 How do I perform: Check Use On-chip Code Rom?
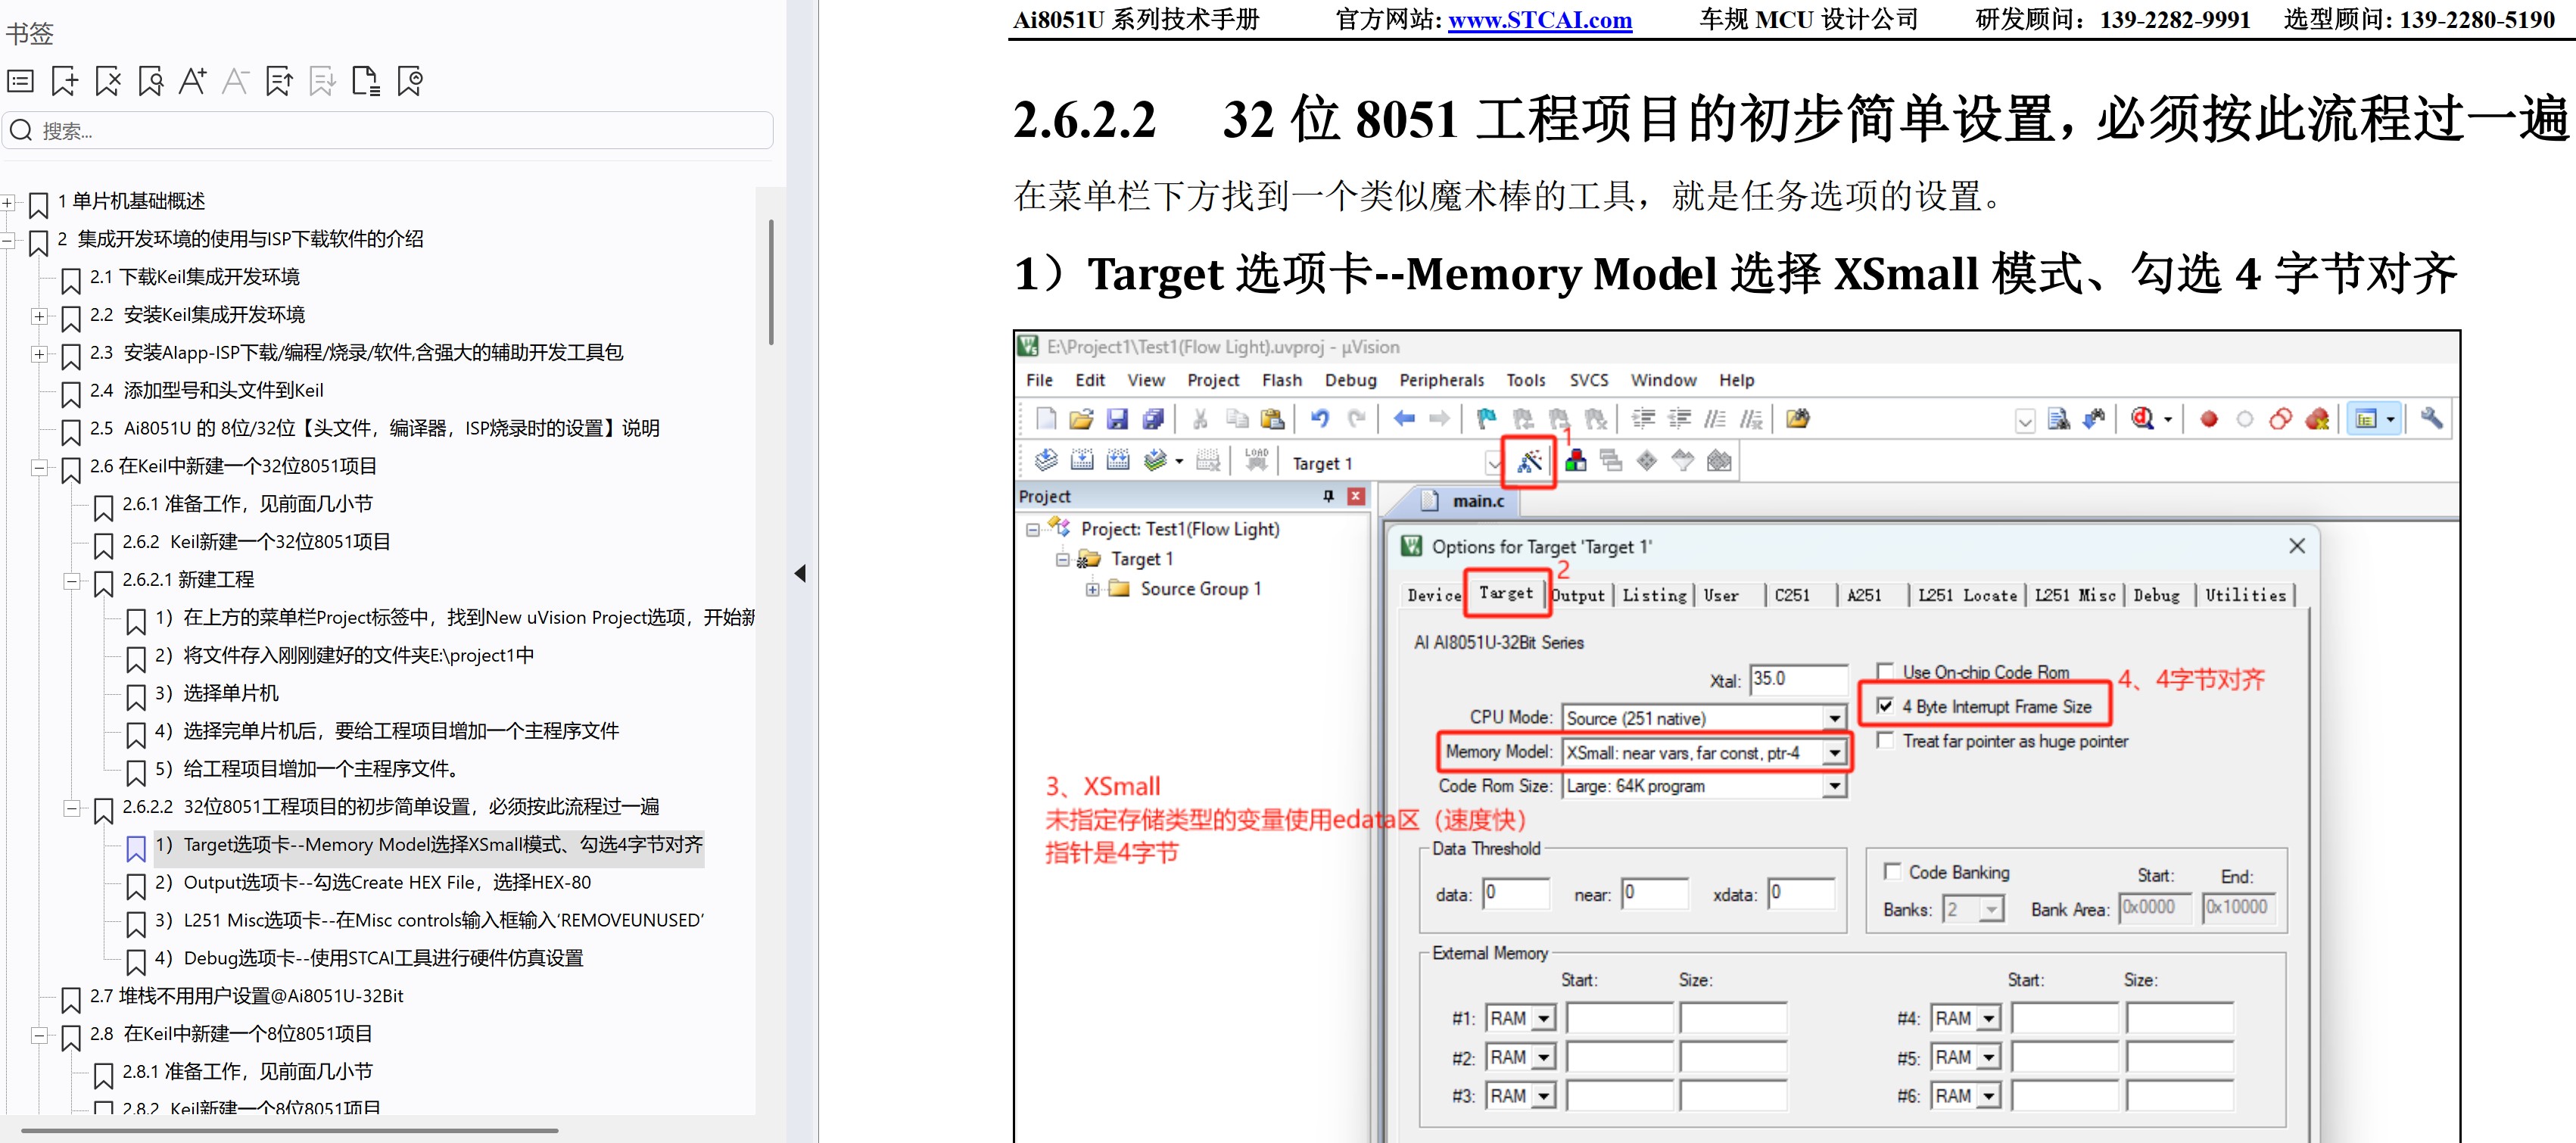[x=1885, y=671]
